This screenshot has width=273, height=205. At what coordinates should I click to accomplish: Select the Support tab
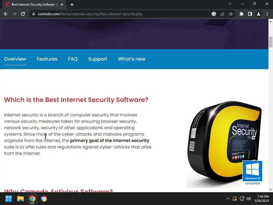point(98,59)
